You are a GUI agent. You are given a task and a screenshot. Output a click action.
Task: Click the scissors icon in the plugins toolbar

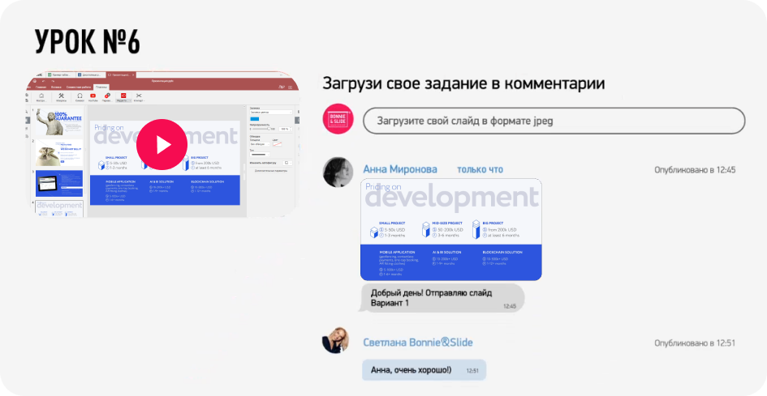pos(139,97)
